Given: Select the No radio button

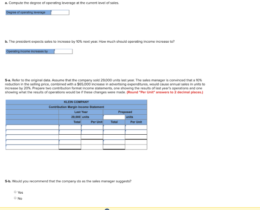Looking at the screenshot, I should [x=15, y=198].
